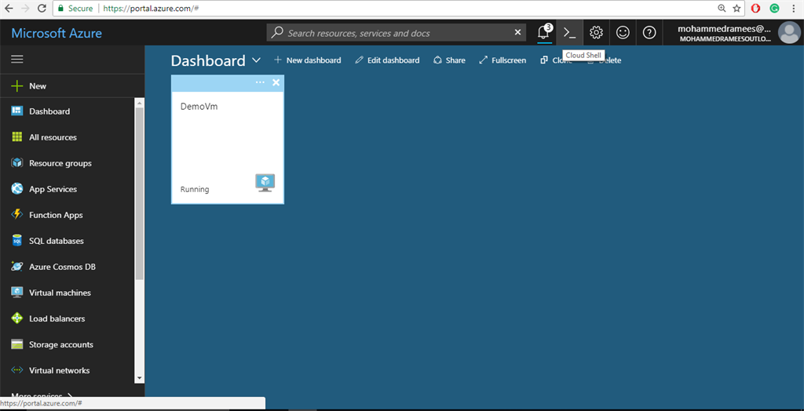Open portal settings gear icon

[x=596, y=33]
